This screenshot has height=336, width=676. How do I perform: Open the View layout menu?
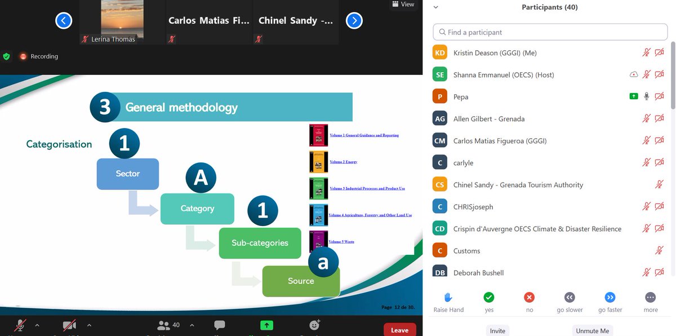click(403, 5)
